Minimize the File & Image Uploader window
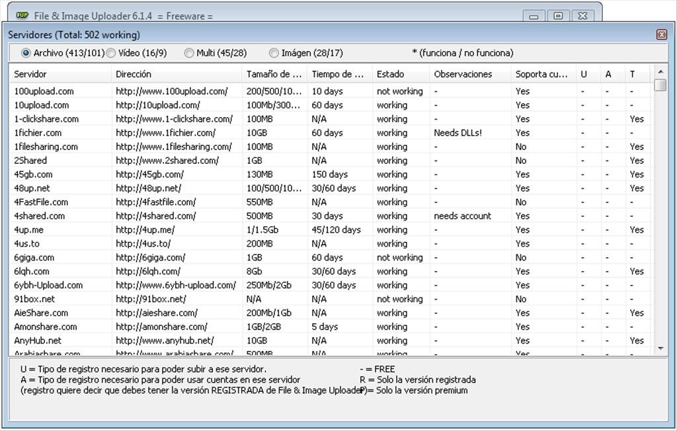 point(534,17)
